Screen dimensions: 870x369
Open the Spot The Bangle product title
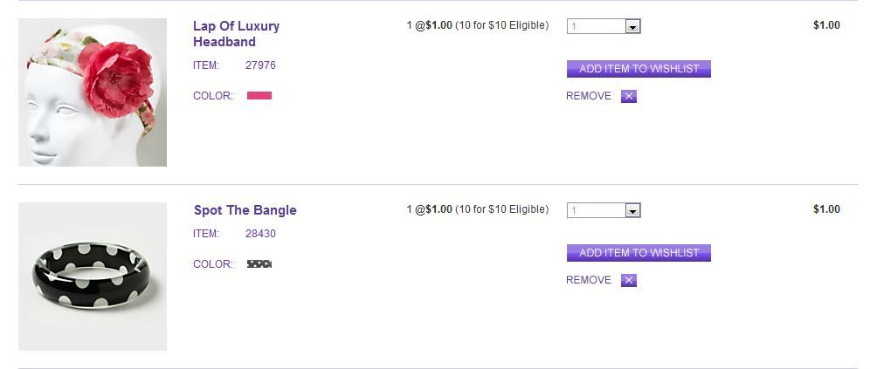[245, 210]
